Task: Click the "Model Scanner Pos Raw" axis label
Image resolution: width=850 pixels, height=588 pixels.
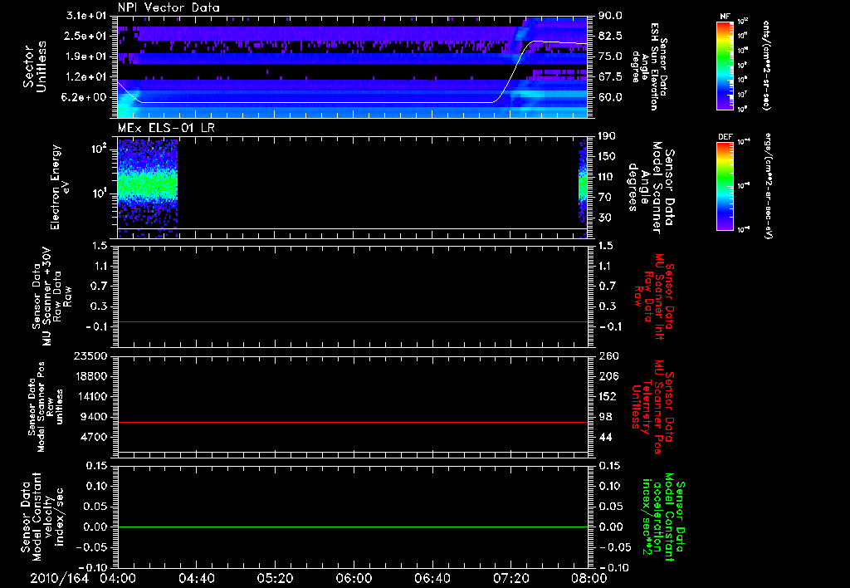Action: click(46, 407)
